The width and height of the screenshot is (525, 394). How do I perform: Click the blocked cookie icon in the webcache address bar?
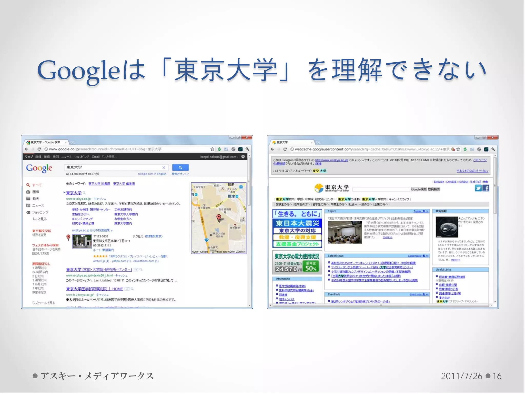453,149
